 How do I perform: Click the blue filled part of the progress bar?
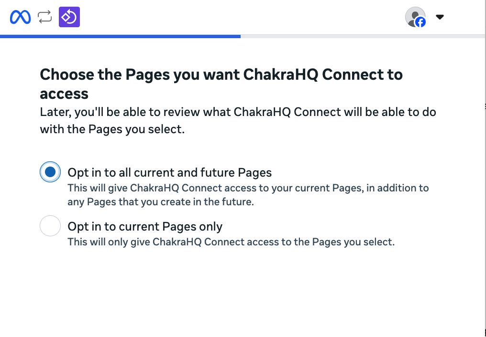click(x=120, y=36)
